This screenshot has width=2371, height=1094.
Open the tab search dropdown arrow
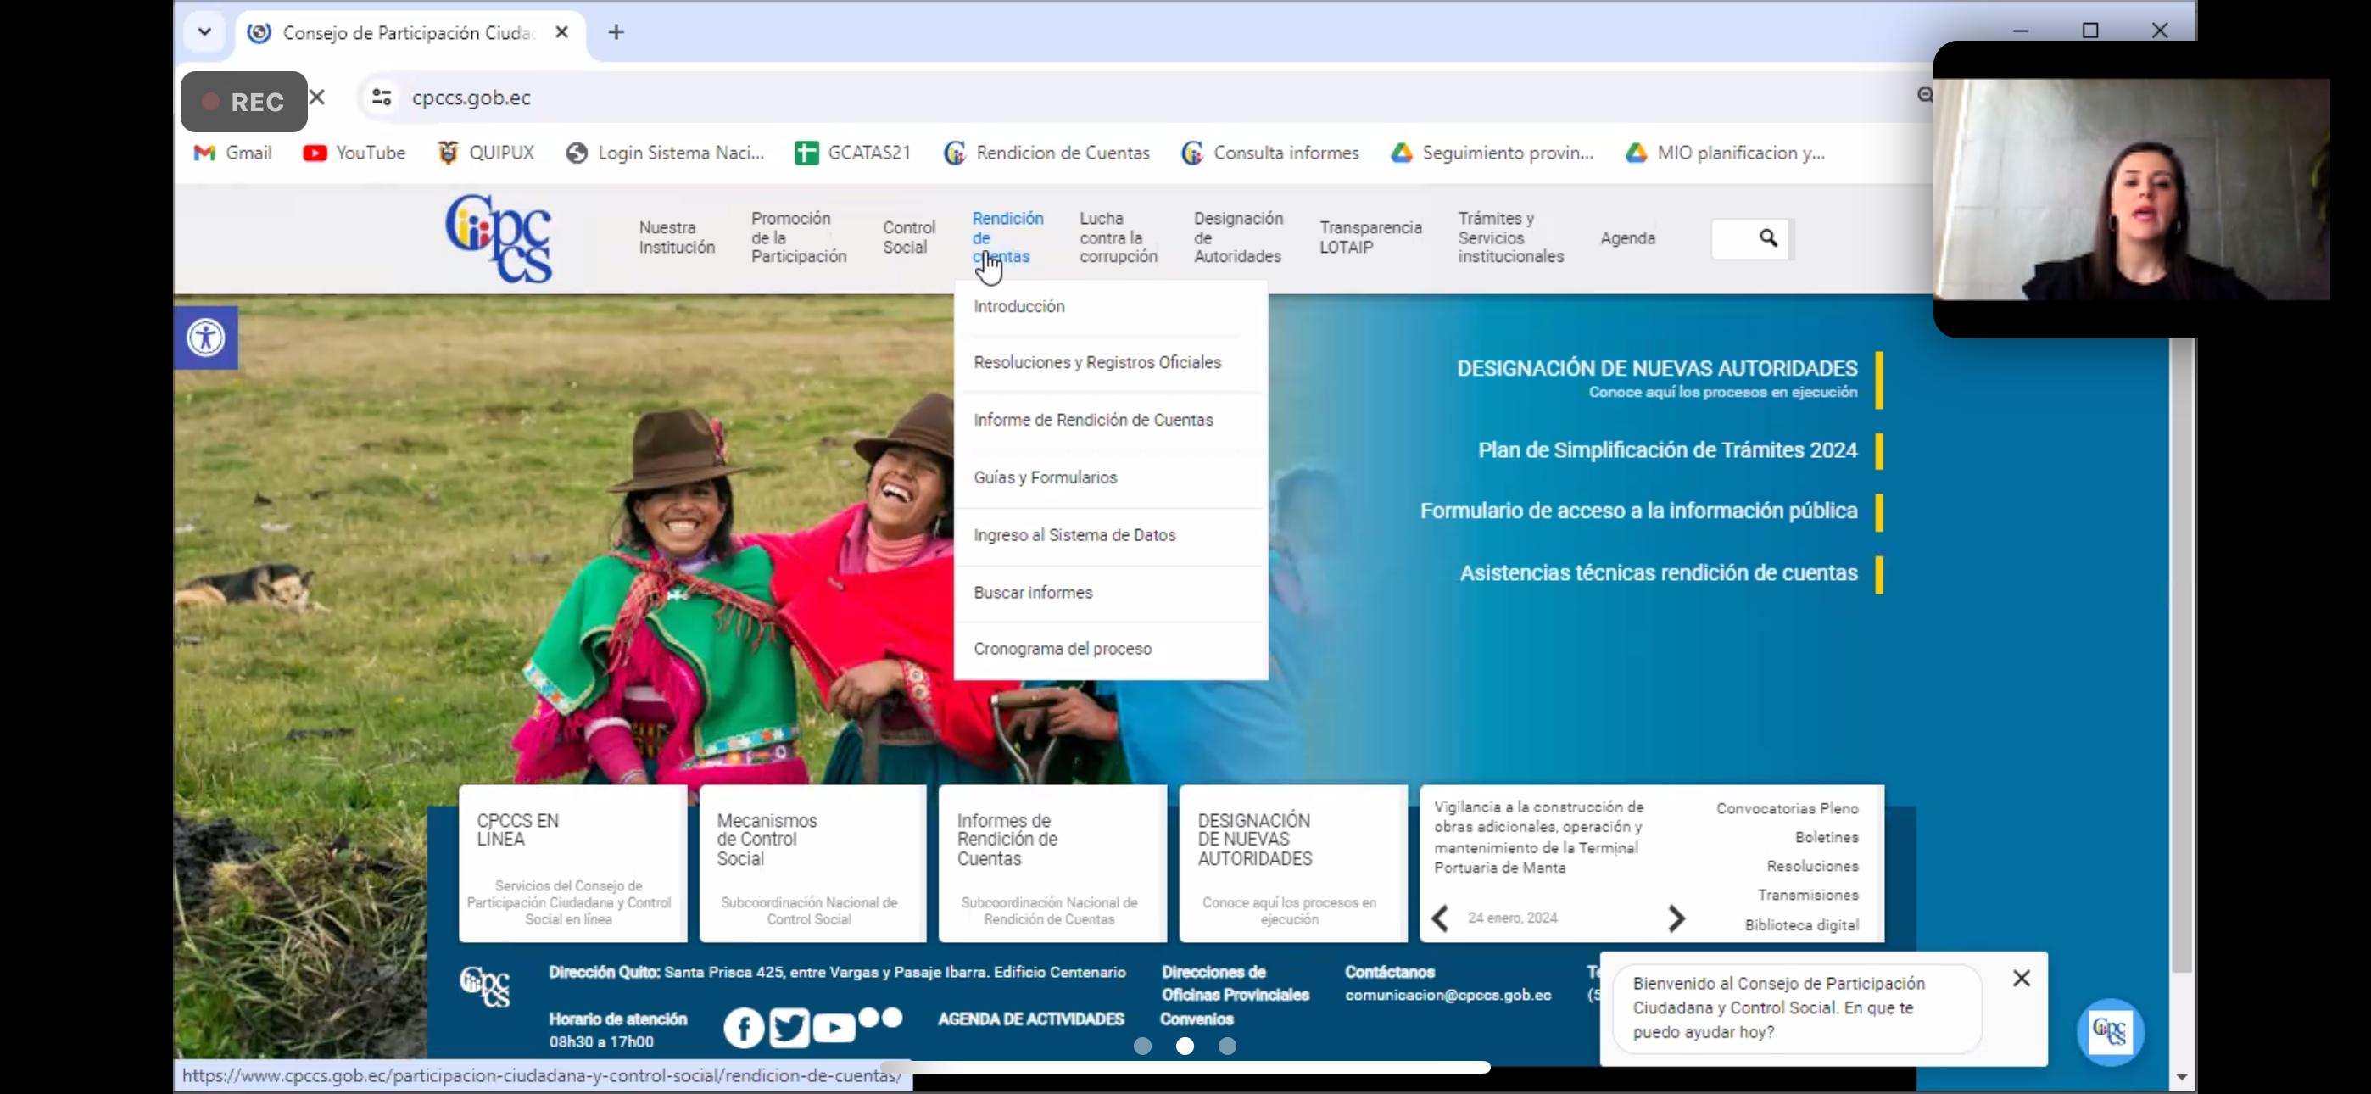point(204,32)
